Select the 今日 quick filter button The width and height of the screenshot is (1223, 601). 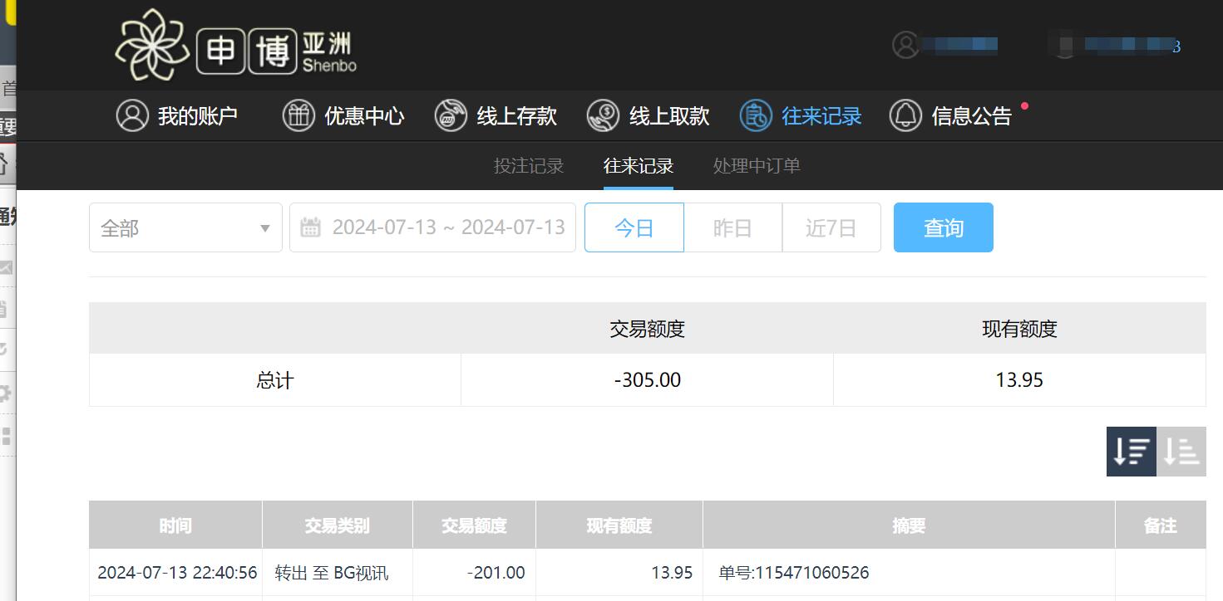point(634,227)
